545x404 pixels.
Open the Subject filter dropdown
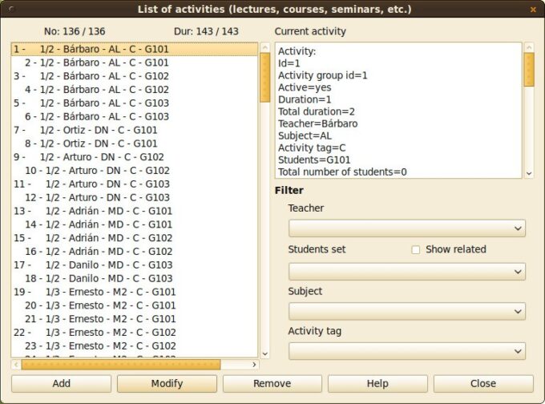click(x=406, y=311)
